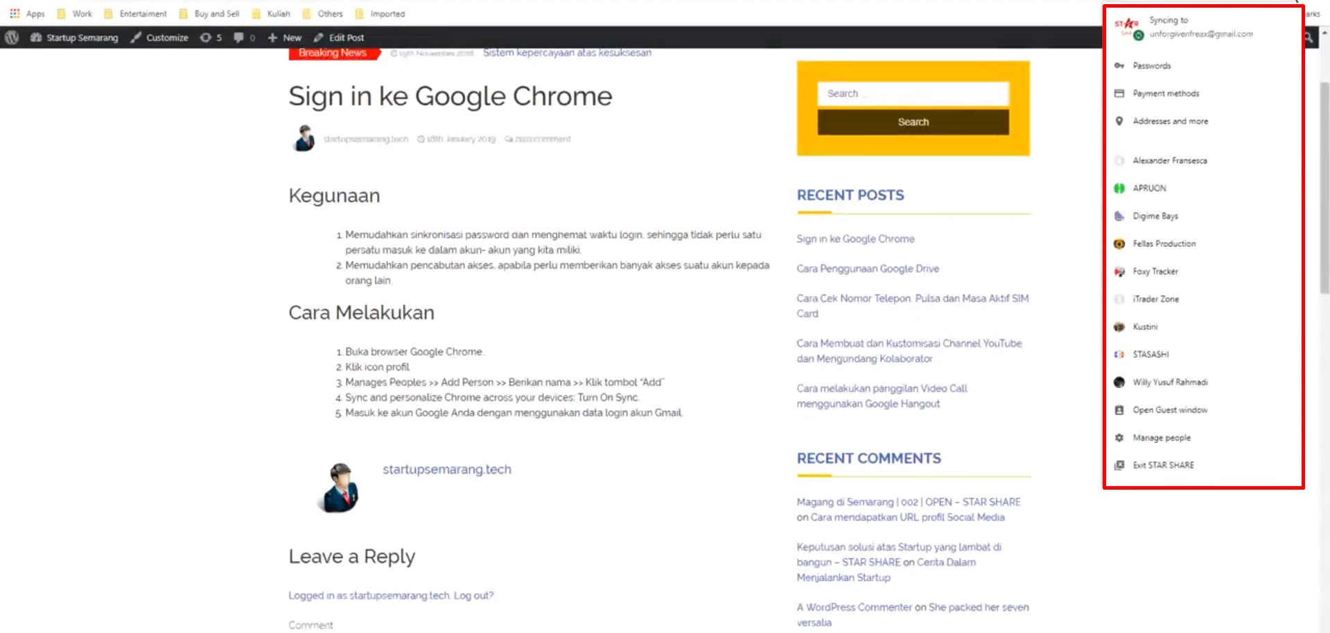Click Edit Post in admin bar
This screenshot has width=1330, height=633.
pyautogui.click(x=339, y=37)
